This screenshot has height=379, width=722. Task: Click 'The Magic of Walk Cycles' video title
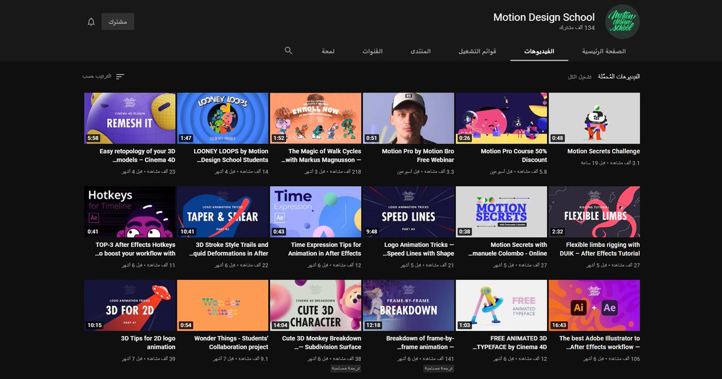pyautogui.click(x=321, y=156)
